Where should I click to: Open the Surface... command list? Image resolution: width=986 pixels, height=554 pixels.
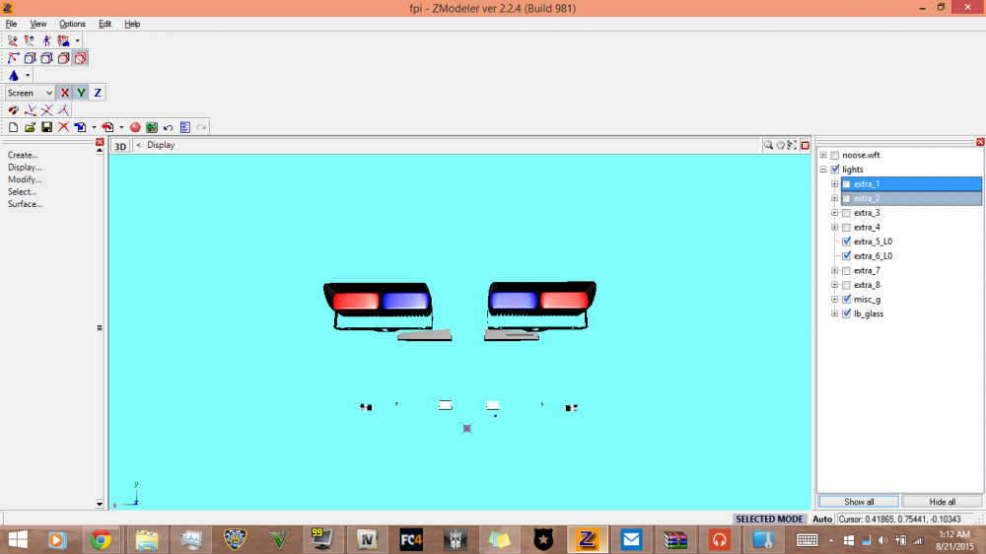coord(26,204)
